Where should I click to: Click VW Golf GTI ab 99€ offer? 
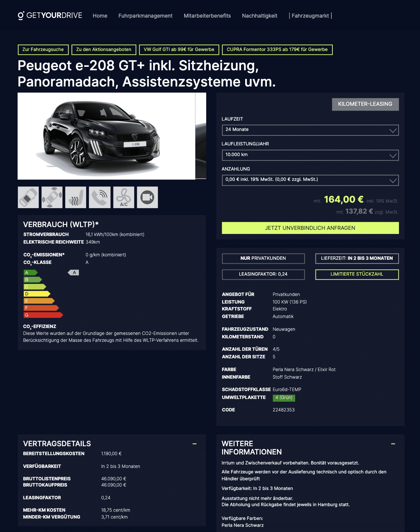179,50
